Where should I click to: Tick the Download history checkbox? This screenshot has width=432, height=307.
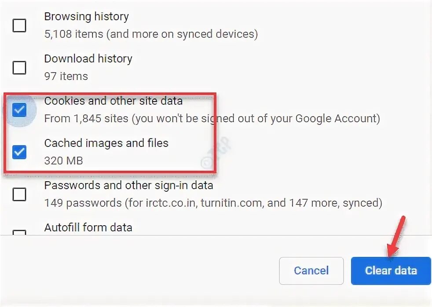(x=19, y=68)
